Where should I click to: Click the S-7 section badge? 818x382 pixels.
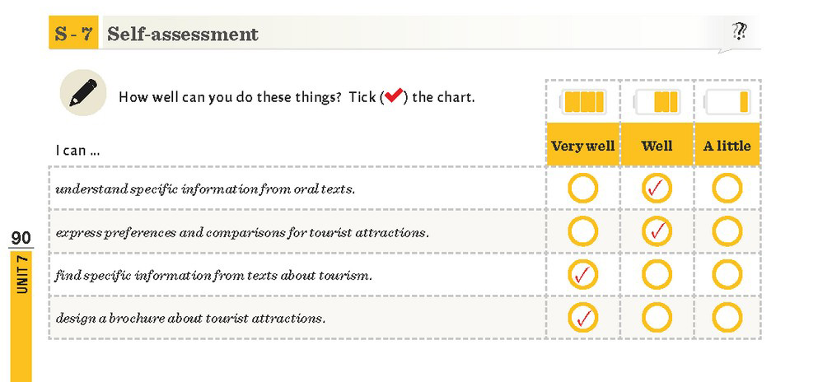pyautogui.click(x=73, y=33)
